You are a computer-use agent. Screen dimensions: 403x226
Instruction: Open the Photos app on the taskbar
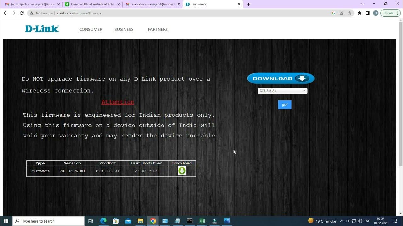(x=227, y=221)
